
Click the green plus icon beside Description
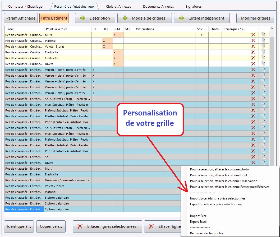coord(83,18)
